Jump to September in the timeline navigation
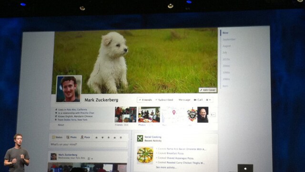This screenshot has width=305, height=172. click(229, 39)
